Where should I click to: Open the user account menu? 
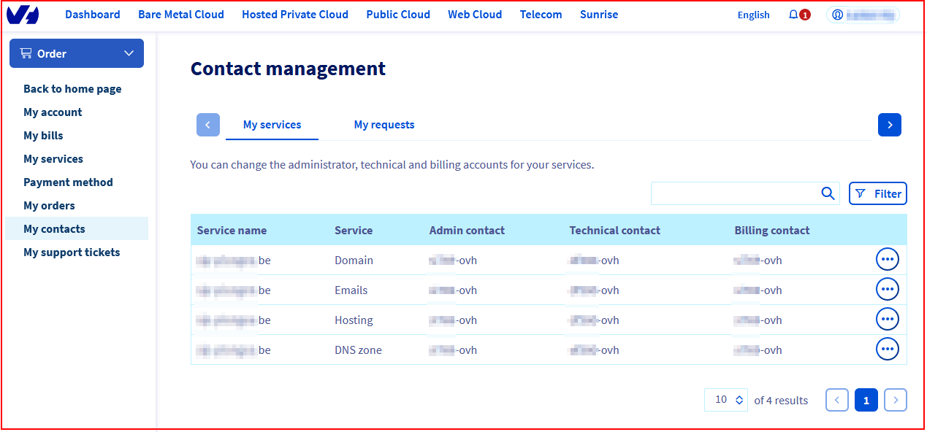pos(863,15)
